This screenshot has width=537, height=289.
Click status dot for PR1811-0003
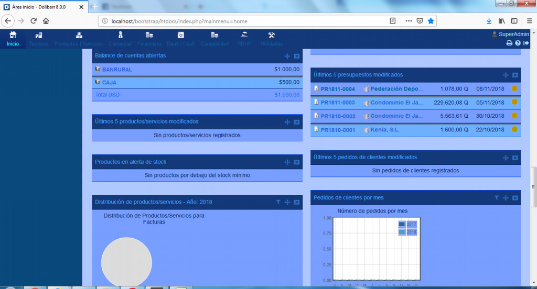point(514,102)
